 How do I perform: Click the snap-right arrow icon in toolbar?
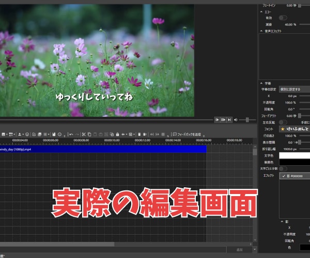click(x=157, y=135)
